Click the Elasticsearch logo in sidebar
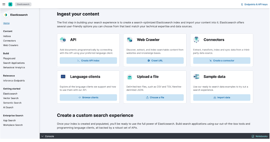 click(x=6, y=15)
